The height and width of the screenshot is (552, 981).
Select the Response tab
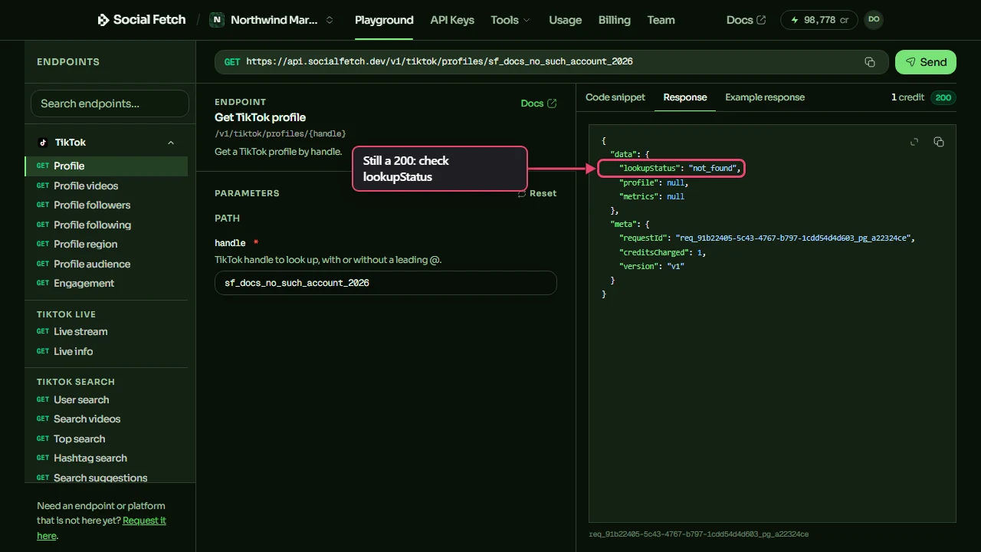(x=685, y=97)
